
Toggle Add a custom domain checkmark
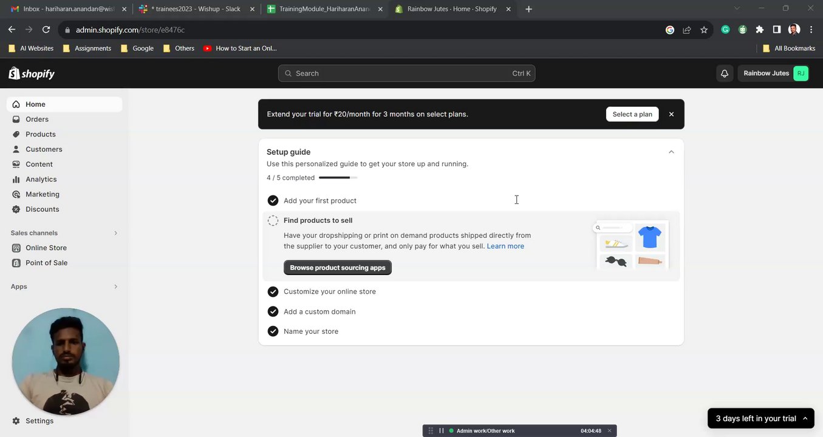point(273,311)
